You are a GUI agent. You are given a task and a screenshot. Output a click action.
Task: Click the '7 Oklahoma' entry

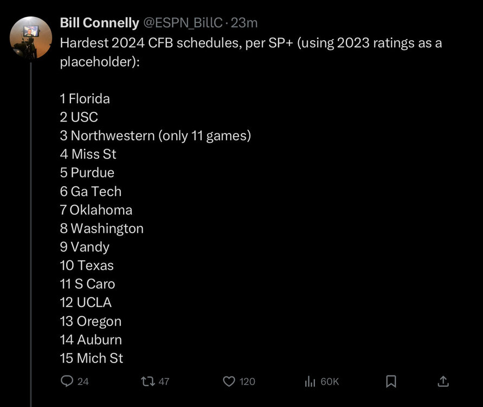(x=96, y=209)
